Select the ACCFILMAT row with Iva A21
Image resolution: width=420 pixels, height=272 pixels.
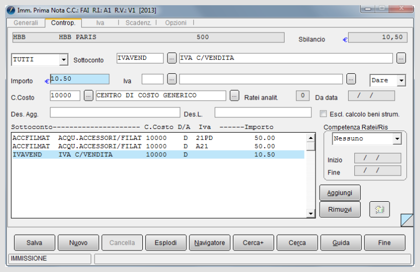click(158, 146)
